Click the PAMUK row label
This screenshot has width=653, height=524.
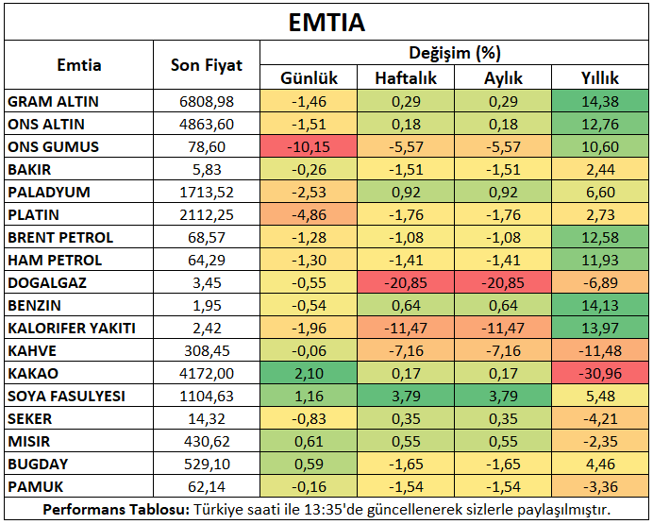[x=35, y=486]
